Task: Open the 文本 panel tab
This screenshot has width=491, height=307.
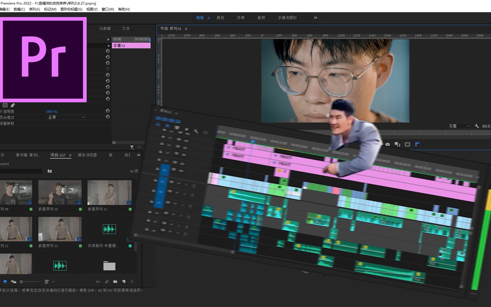Action: pyautogui.click(x=126, y=28)
